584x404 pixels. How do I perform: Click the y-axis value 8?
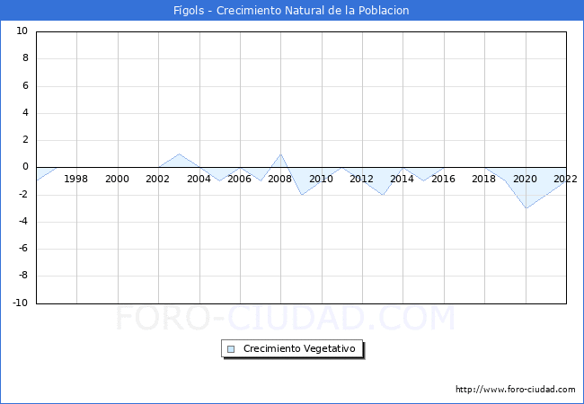tap(25, 58)
